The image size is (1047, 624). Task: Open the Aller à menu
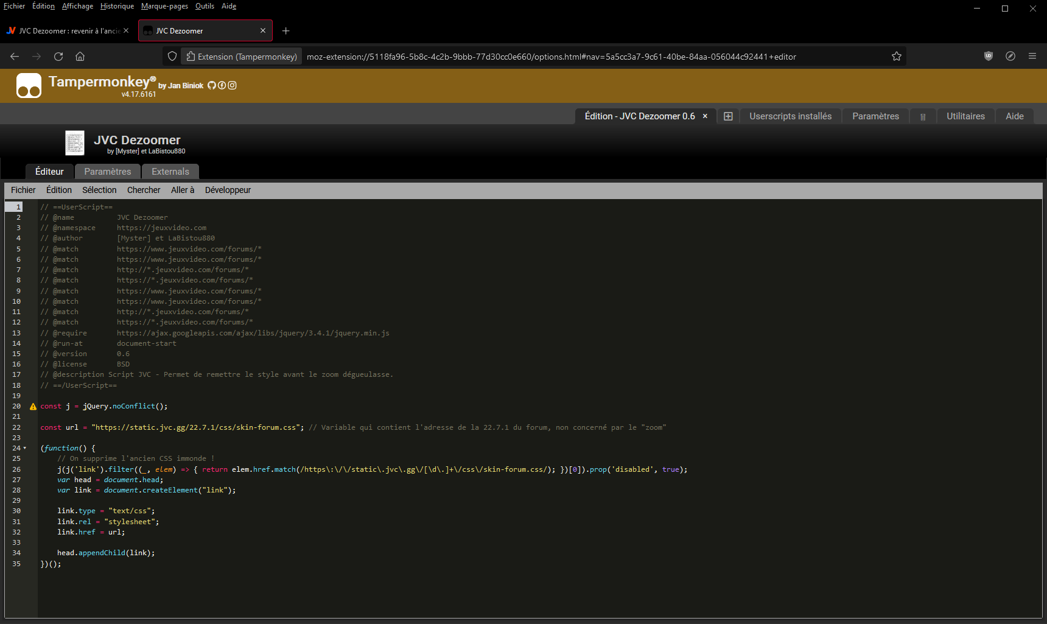pyautogui.click(x=183, y=190)
